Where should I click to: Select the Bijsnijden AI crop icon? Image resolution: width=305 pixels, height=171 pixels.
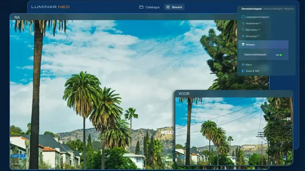tap(243, 30)
